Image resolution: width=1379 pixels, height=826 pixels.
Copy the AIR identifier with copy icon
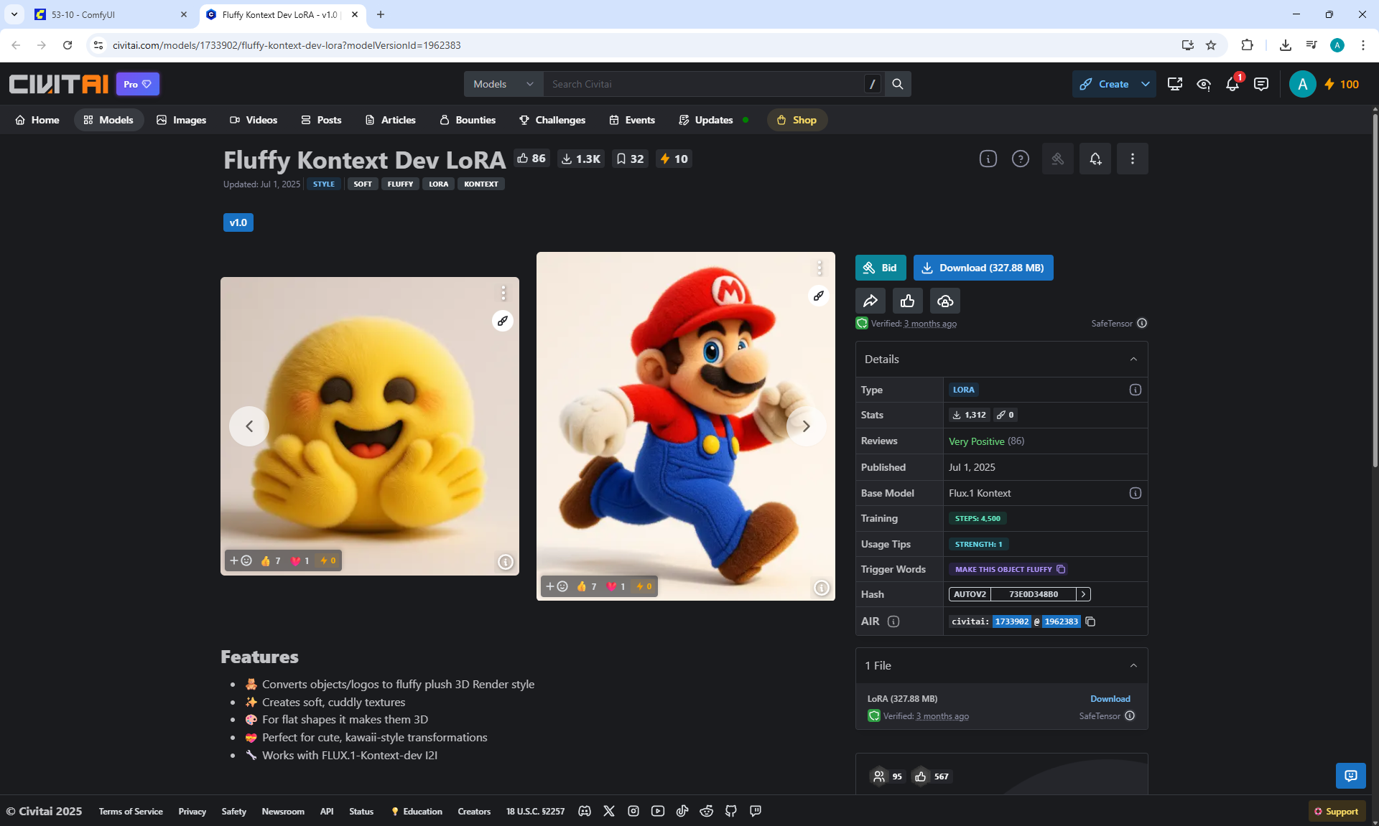1090,621
